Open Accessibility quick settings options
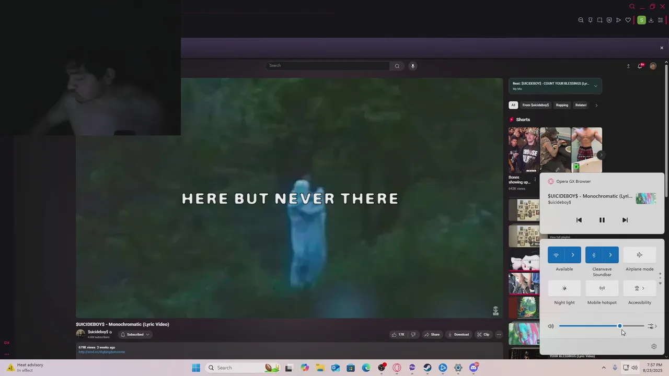This screenshot has width=669, height=376. tap(640, 288)
